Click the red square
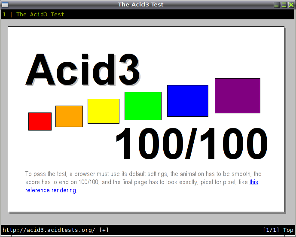The width and height of the screenshot is (296, 237). pos(40,122)
